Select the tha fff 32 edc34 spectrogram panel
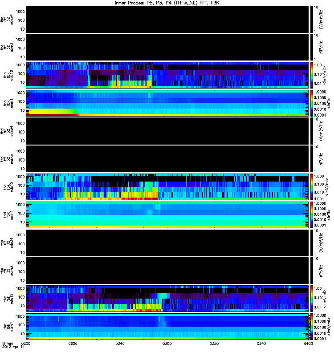 coord(167,20)
